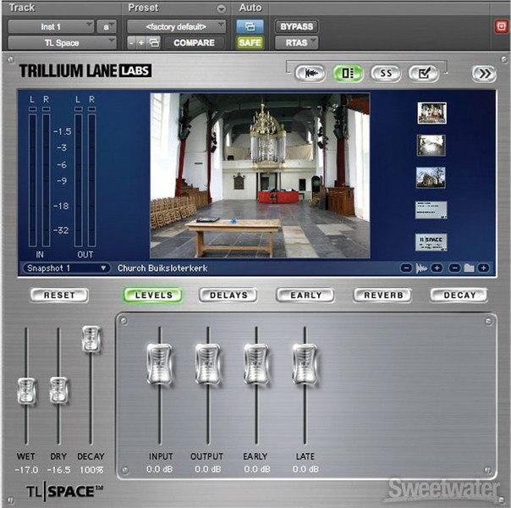This screenshot has height=508, width=511.
Task: Click the next preset plus button
Action: 141,42
